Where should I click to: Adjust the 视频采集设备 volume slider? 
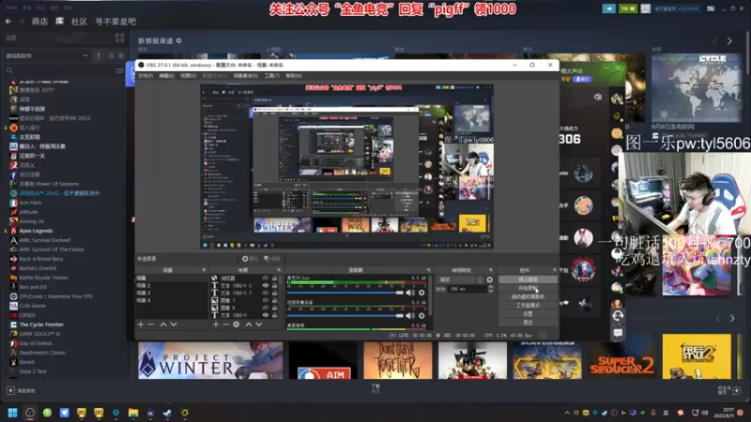(345, 315)
